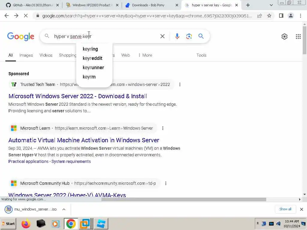
Task: Expand the More search filters menu
Action: point(145,55)
